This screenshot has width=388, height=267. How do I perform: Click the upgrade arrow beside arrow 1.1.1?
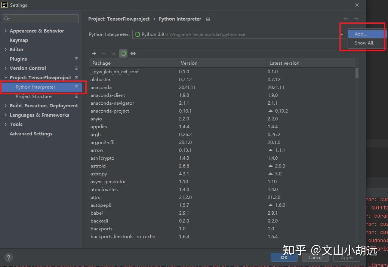[x=271, y=150]
